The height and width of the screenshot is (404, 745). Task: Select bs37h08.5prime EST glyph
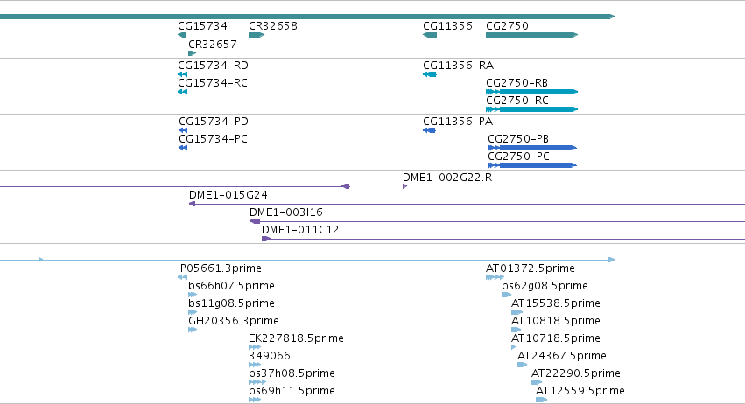point(257,382)
